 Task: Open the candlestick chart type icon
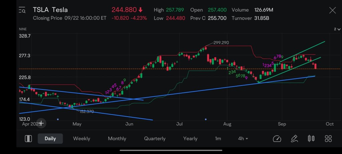click(311, 139)
